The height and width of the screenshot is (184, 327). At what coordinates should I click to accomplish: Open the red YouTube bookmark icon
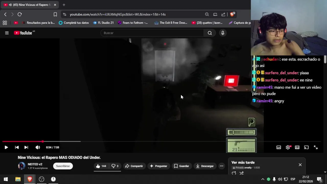pos(16,23)
